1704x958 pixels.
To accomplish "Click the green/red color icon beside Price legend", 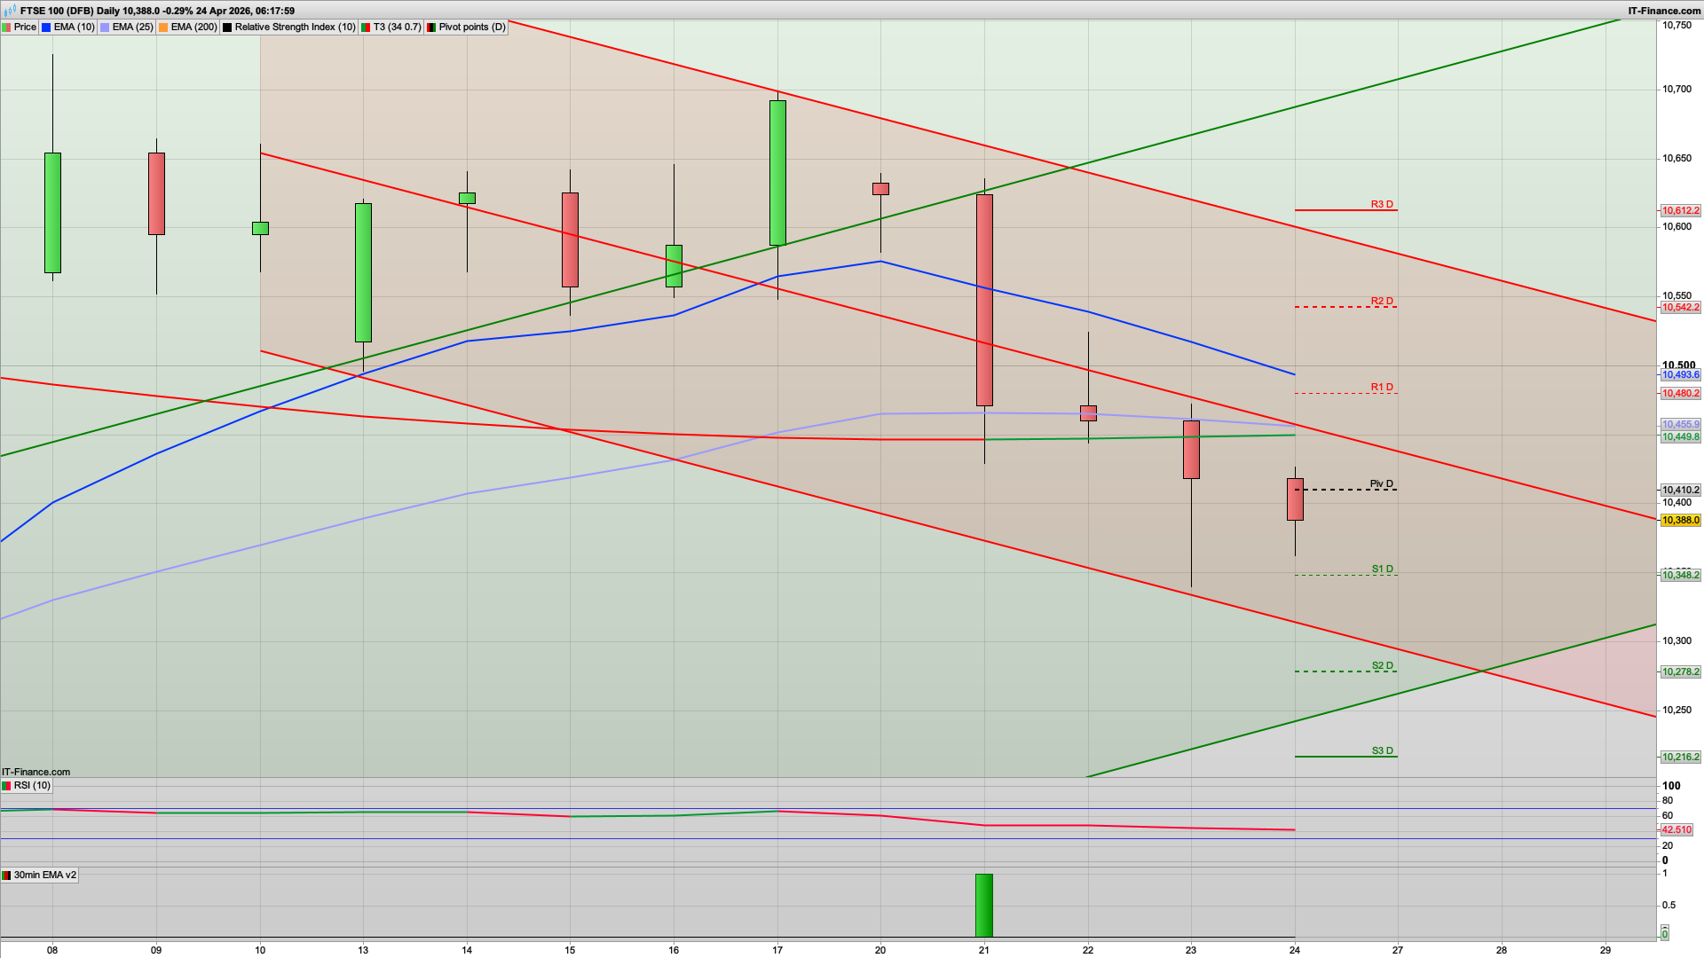I will click(x=8, y=27).
